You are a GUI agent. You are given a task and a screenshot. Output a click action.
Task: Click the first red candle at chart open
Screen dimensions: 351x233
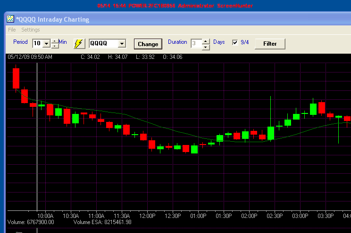(x=16, y=78)
